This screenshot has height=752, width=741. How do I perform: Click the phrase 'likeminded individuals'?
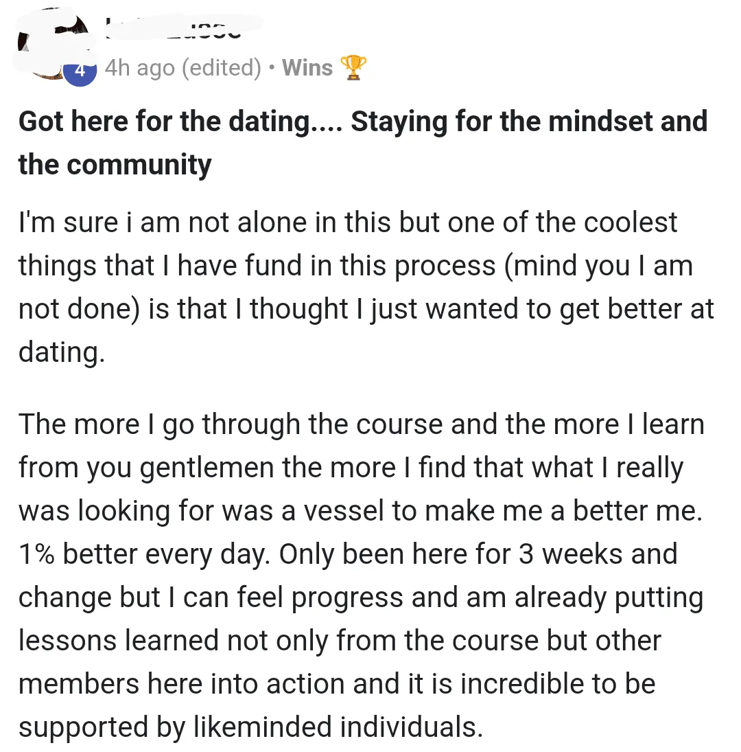[x=336, y=727]
